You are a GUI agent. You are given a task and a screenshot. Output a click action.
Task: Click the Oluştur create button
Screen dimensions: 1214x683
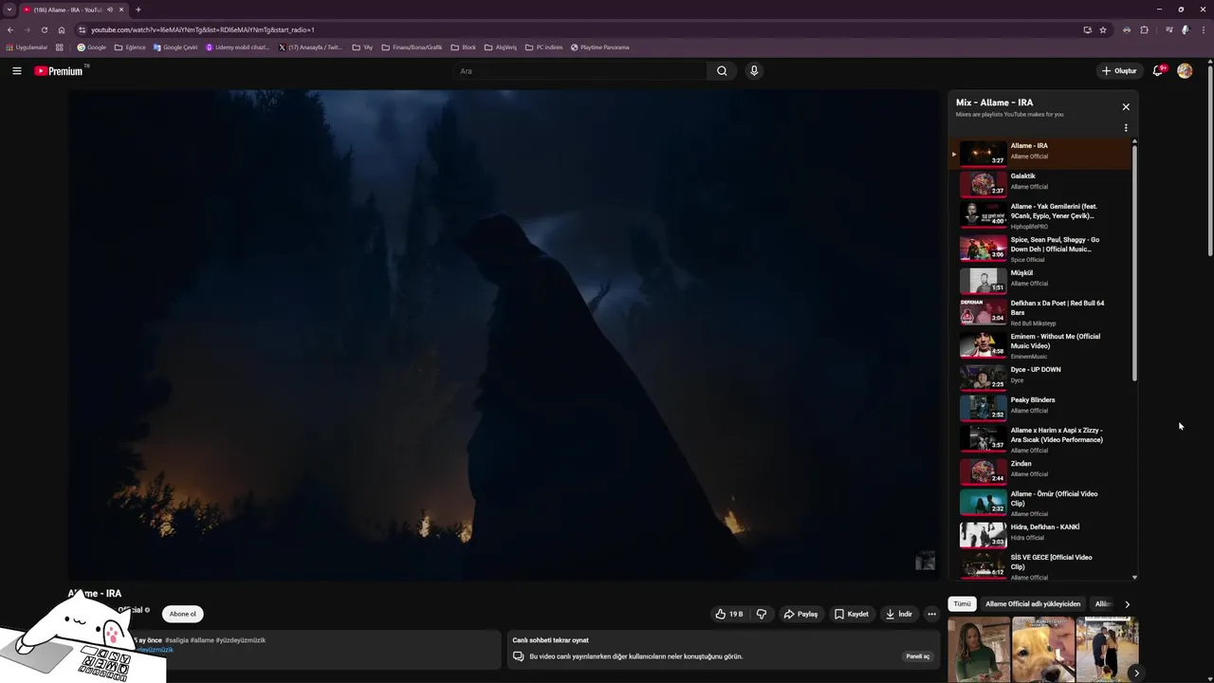(x=1119, y=71)
